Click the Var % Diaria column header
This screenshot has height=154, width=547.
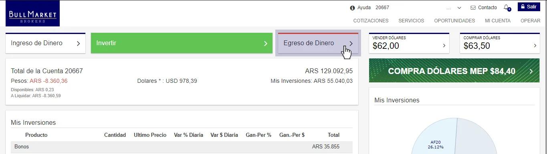(188, 135)
